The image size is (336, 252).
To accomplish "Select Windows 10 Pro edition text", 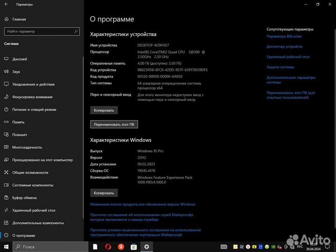I will coord(150,151).
